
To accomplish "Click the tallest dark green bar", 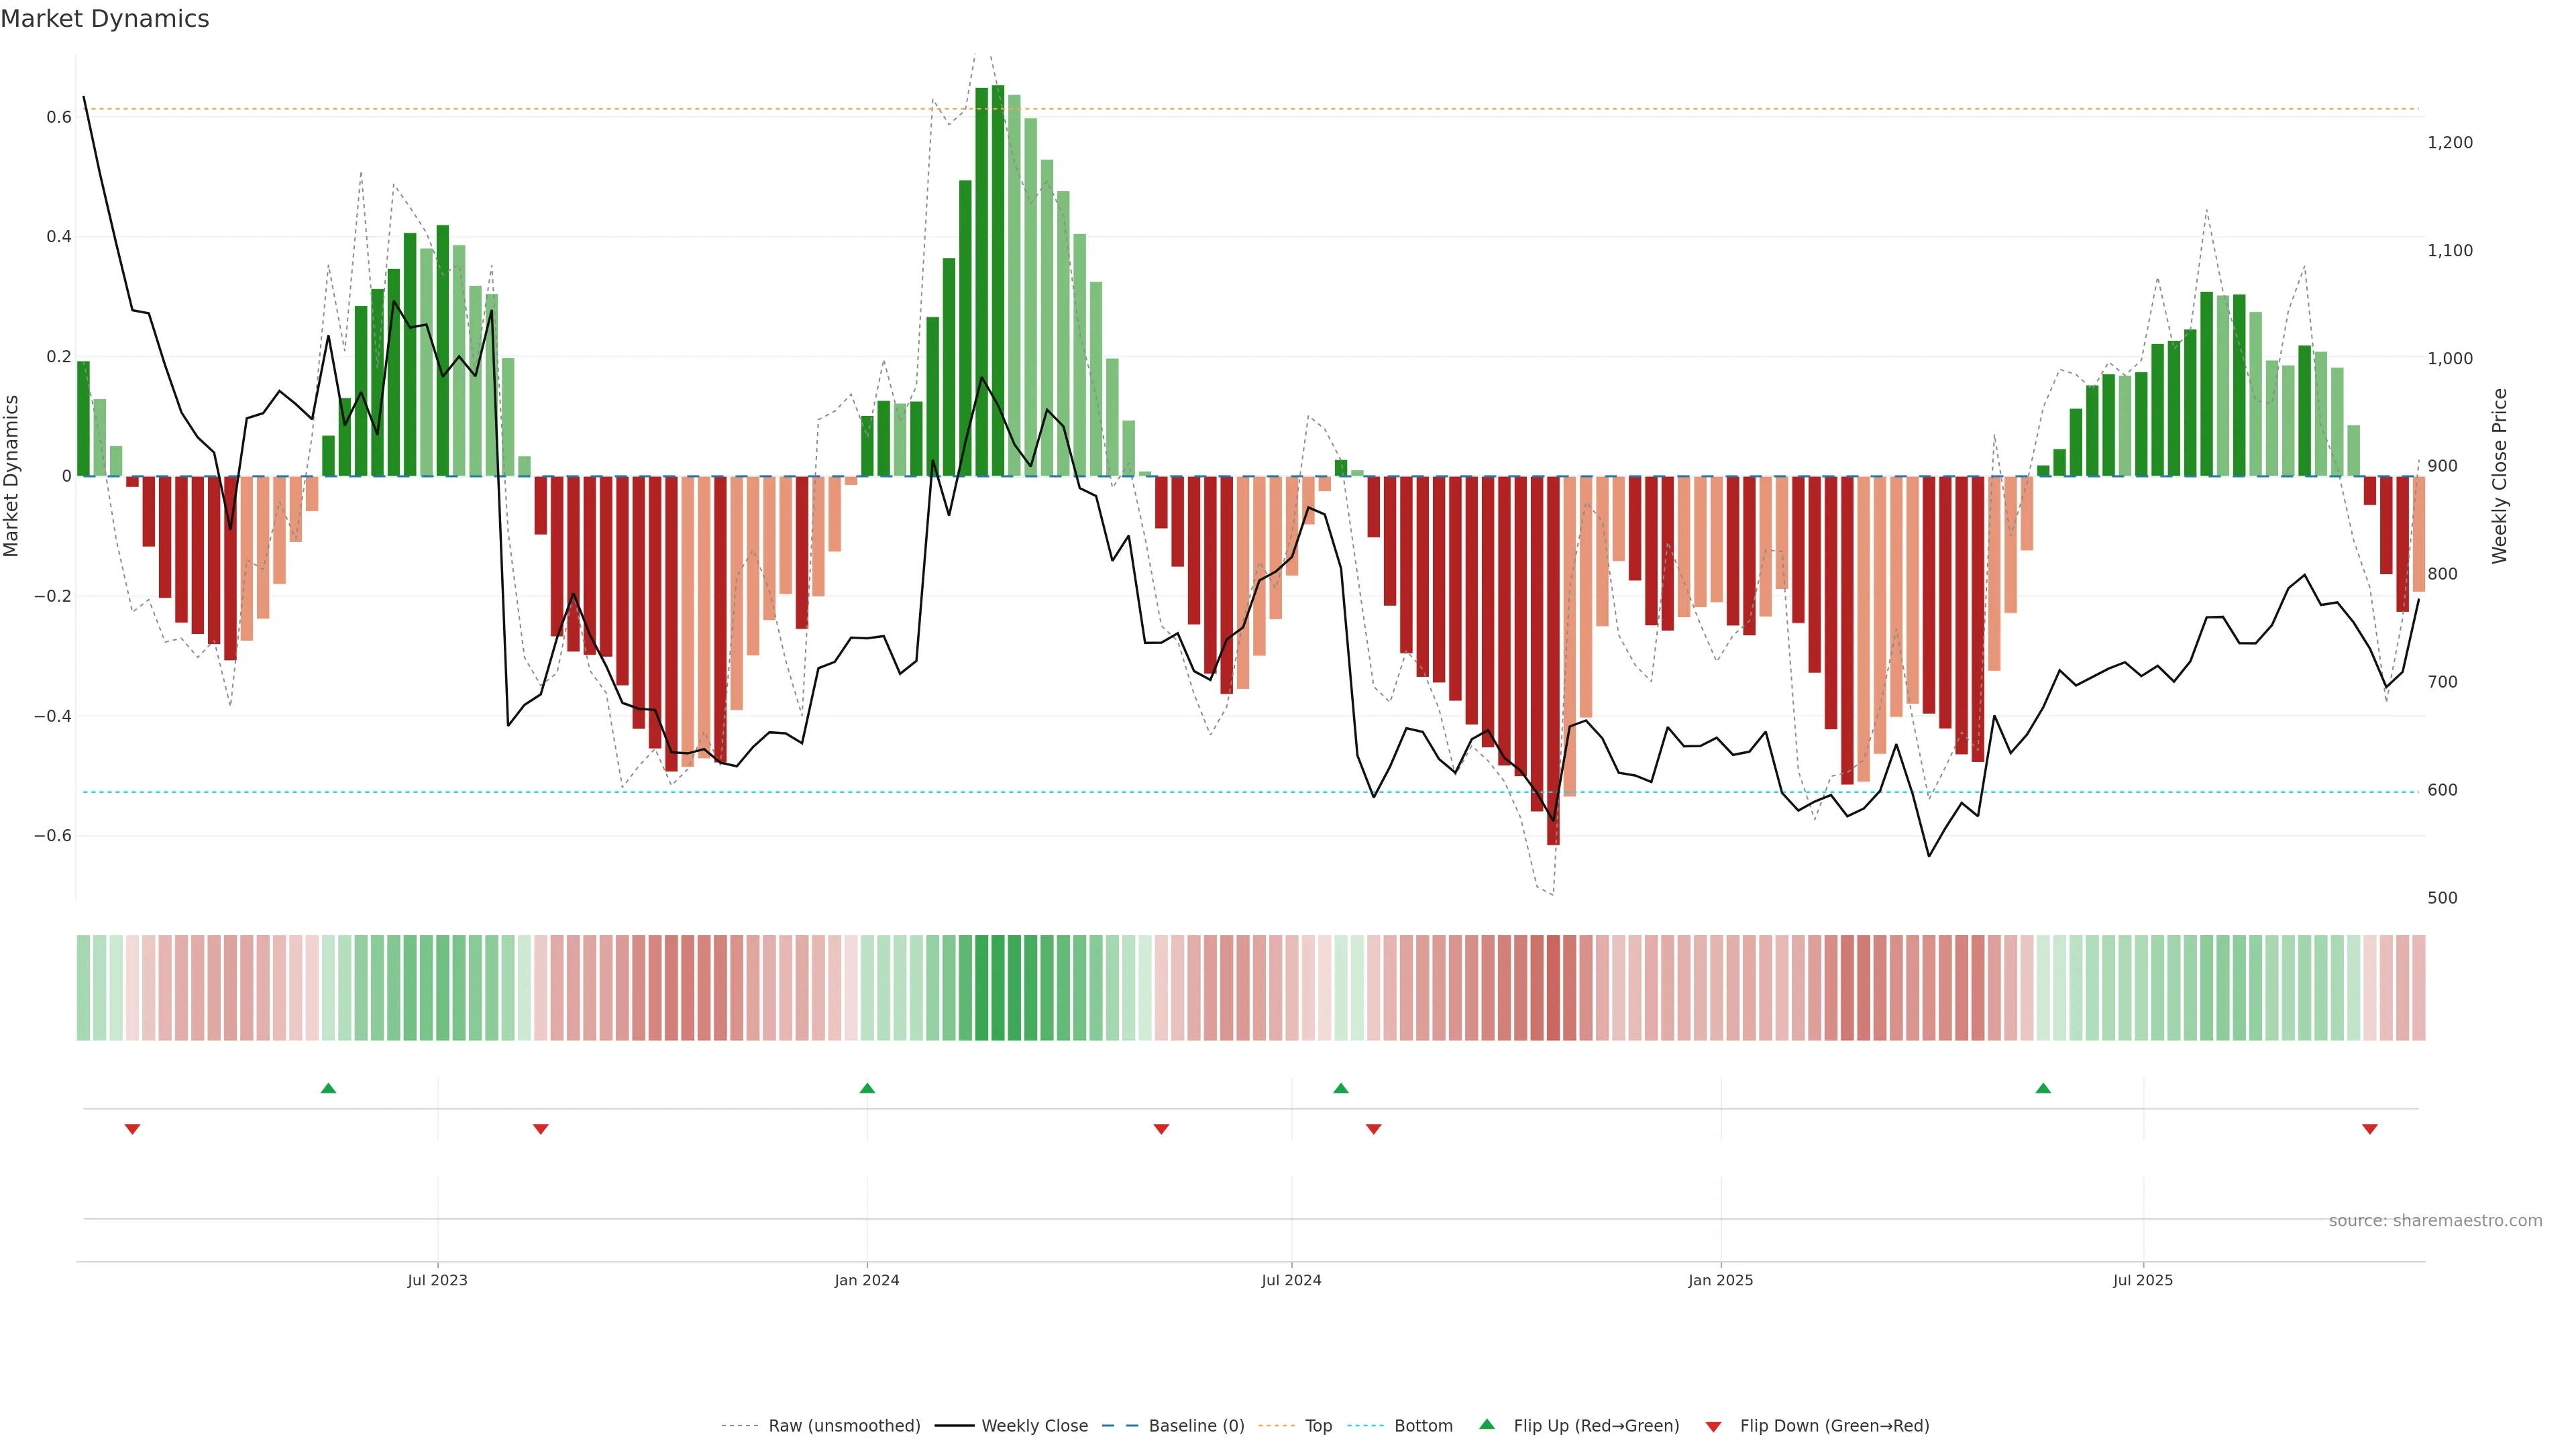I will point(998,280).
